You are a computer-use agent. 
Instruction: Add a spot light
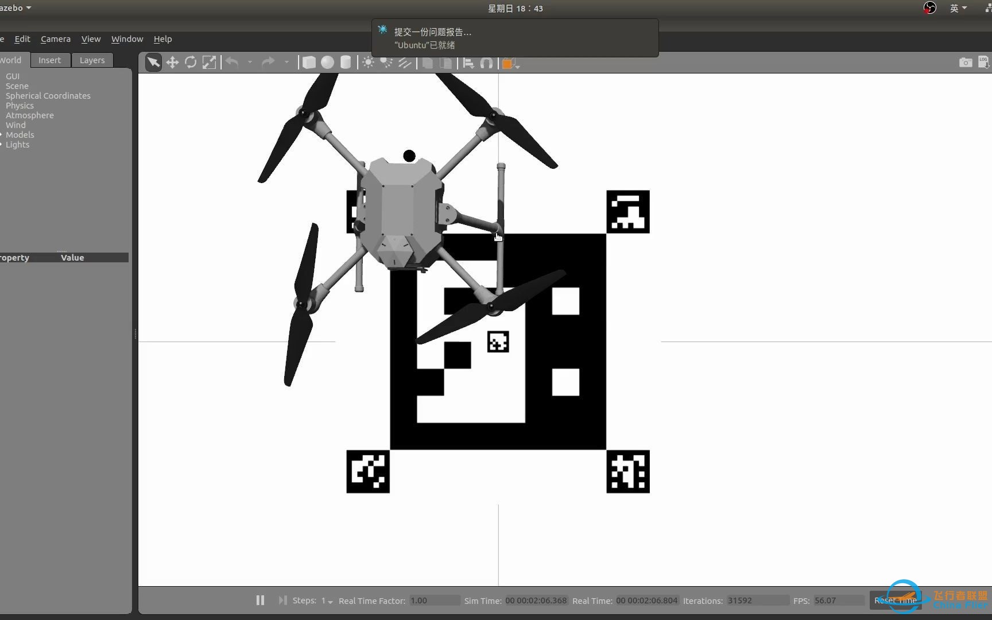click(387, 63)
